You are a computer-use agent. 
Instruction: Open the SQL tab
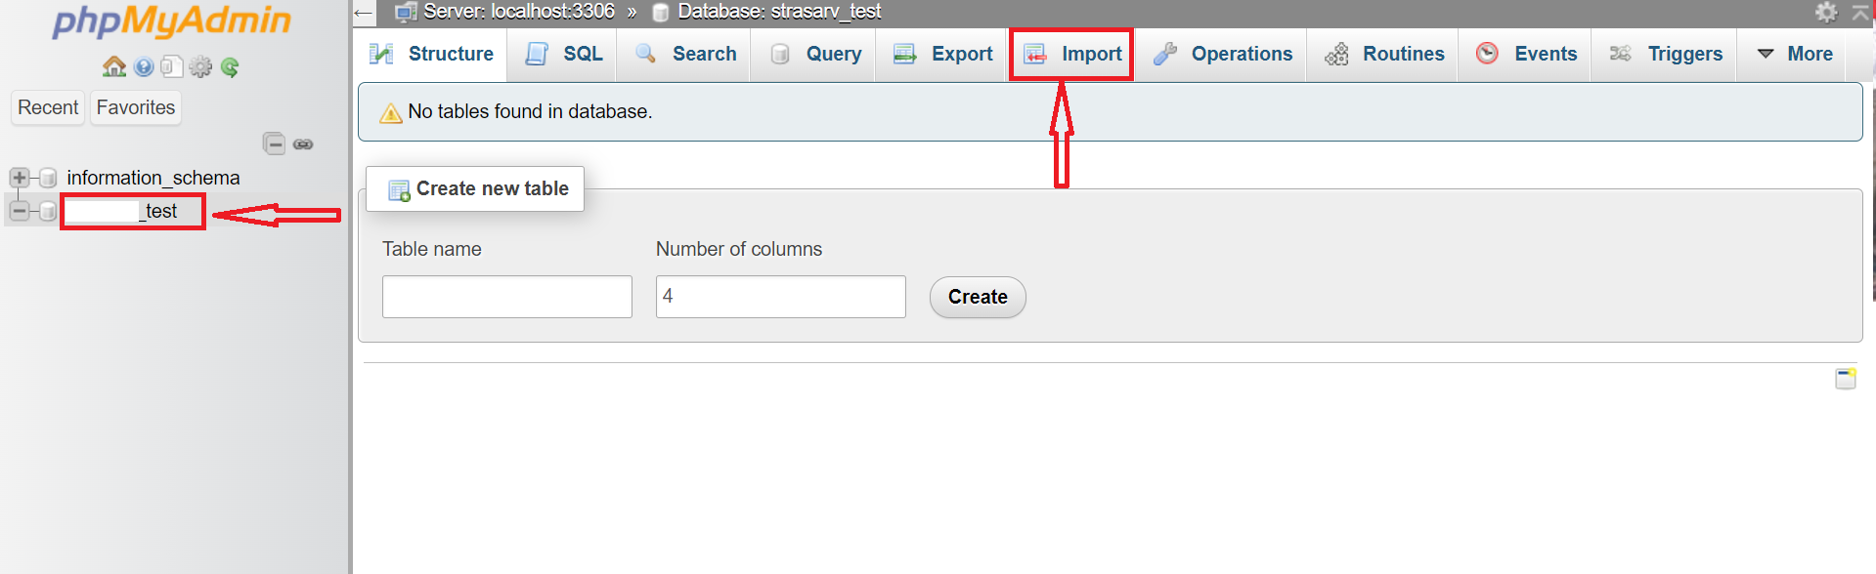pyautogui.click(x=563, y=54)
